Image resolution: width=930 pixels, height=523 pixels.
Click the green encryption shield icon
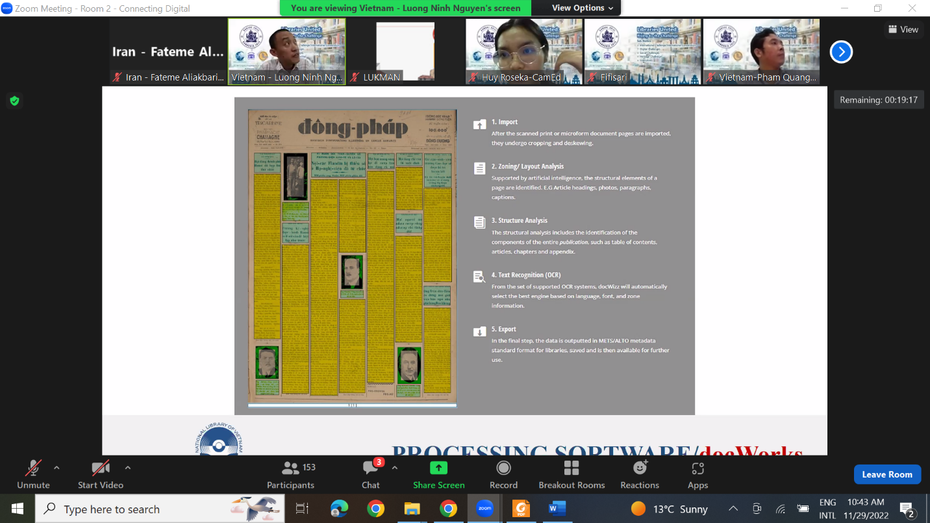coord(14,101)
